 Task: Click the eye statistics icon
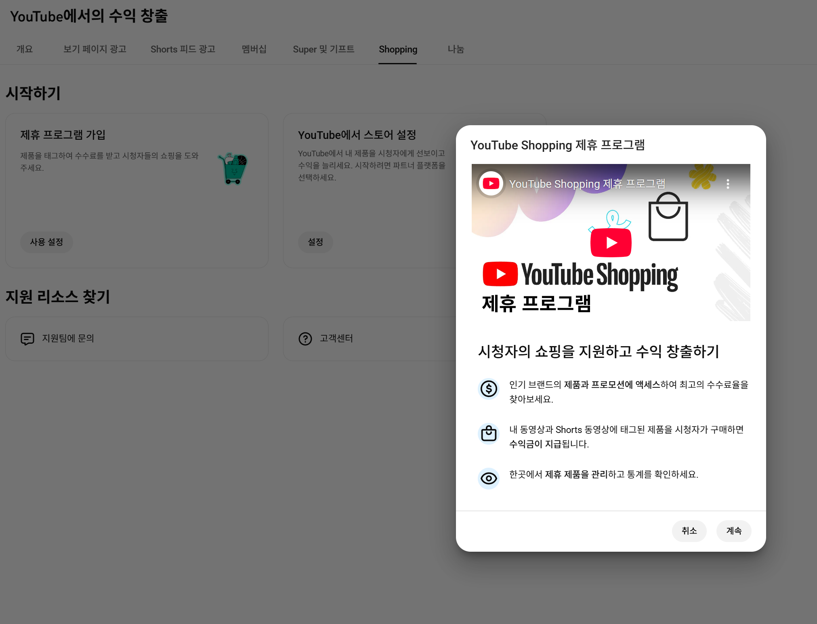[x=489, y=479]
